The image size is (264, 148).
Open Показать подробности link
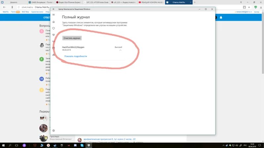76,56
